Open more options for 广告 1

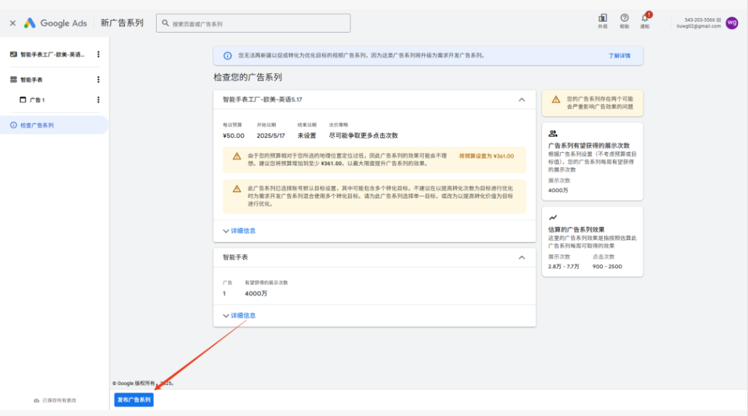(x=98, y=100)
